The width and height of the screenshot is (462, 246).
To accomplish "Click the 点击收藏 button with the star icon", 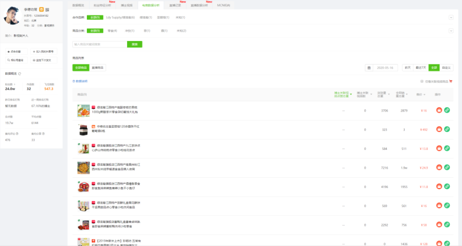I will [x=16, y=52].
